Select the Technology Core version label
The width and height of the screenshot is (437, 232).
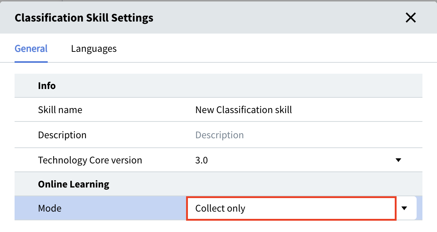point(90,160)
